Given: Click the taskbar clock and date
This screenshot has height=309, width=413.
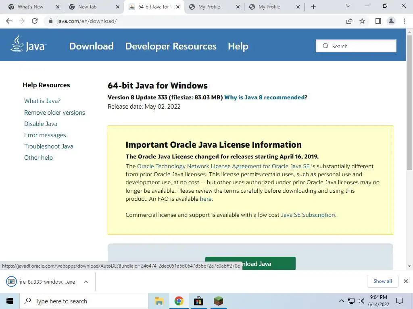Looking at the screenshot, I should [378, 301].
